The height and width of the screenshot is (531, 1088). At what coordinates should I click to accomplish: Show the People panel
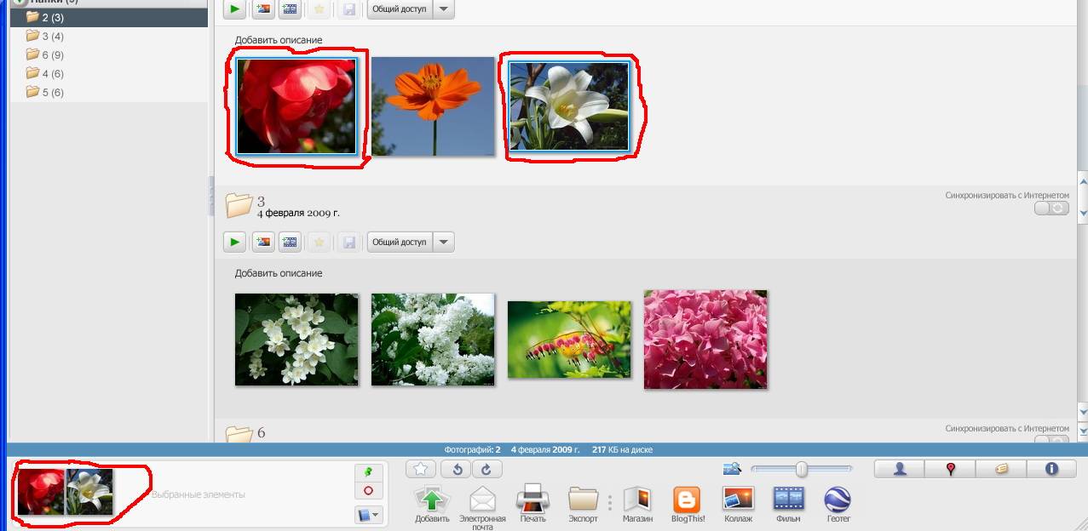900,469
